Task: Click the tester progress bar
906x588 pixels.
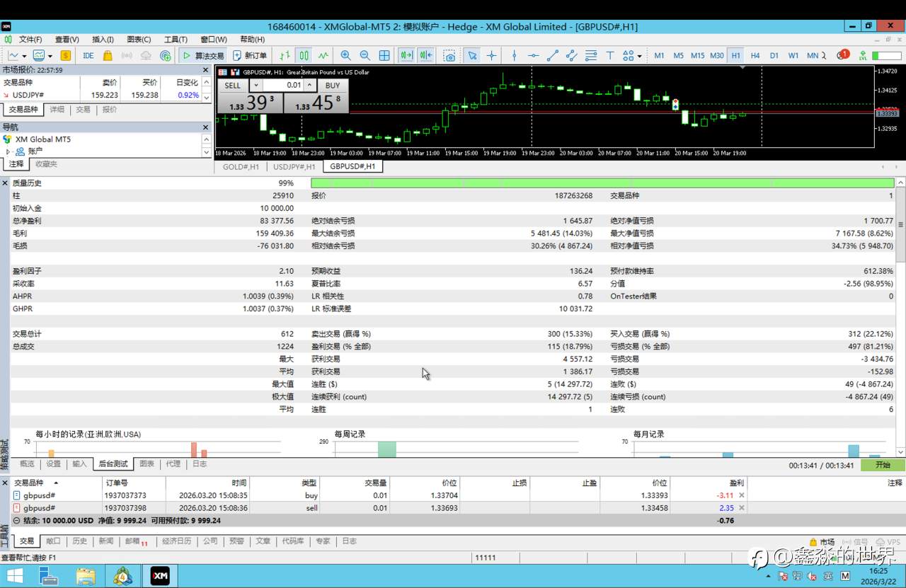Action: [602, 183]
